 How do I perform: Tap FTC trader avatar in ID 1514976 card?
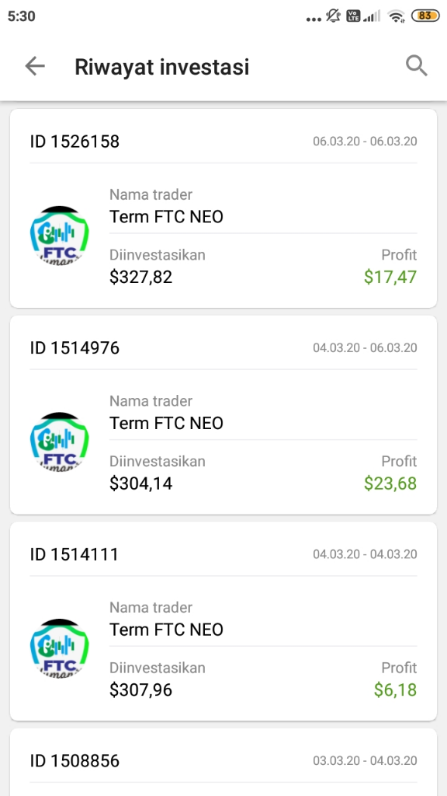(59, 442)
